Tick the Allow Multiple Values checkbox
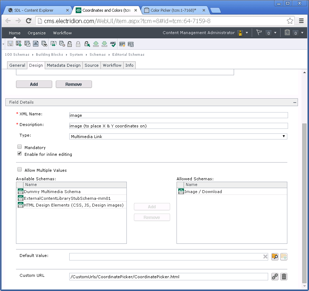Viewport: 309px width, 291px height. pos(20,169)
